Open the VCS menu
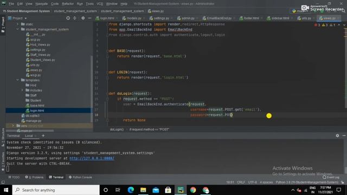Viewport: 347px width, 195px height. [100, 4]
